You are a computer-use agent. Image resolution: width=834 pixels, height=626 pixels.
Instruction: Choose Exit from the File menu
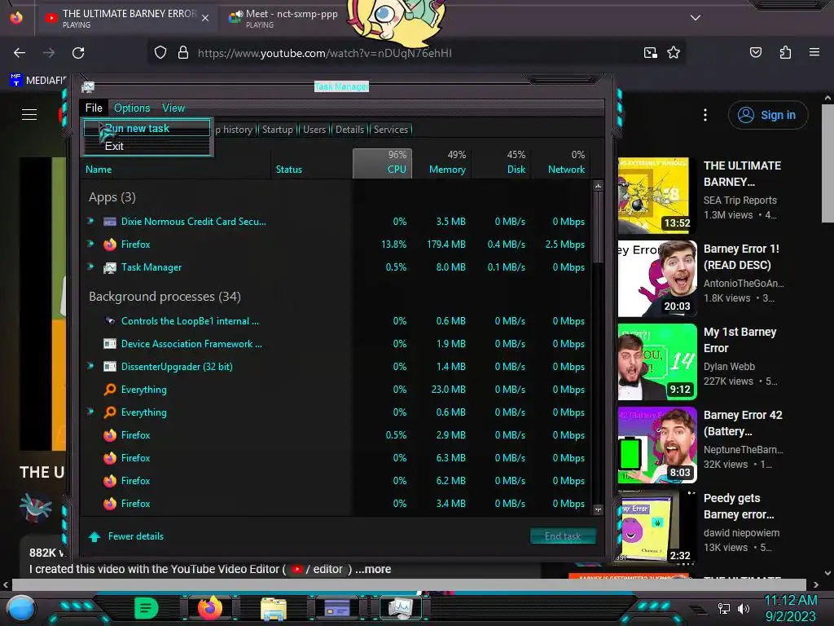coord(147,146)
